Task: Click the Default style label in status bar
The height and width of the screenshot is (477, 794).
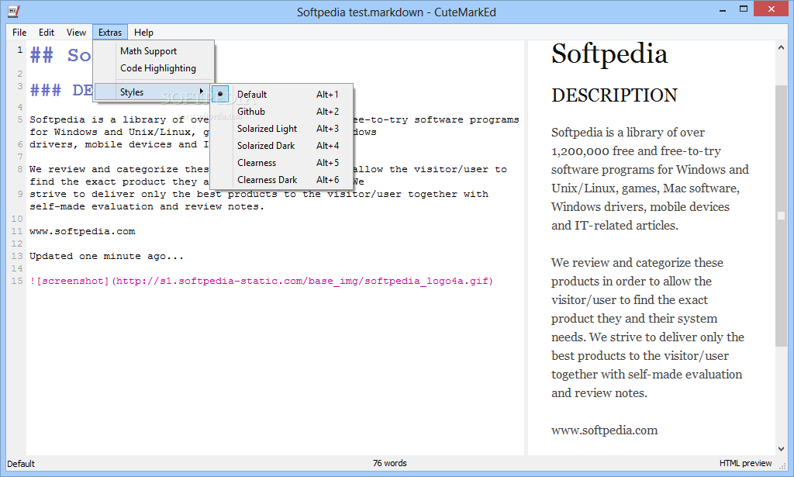Action: pyautogui.click(x=21, y=464)
